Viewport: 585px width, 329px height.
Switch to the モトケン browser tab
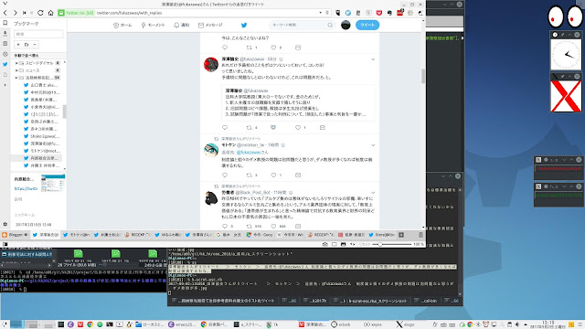(x=76, y=235)
